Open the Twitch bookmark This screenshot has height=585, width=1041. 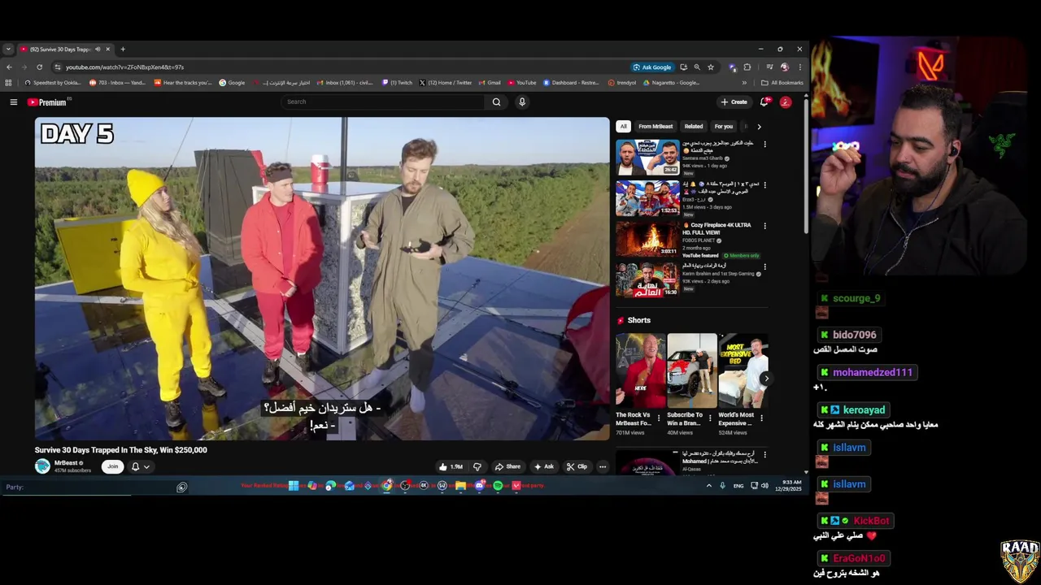click(x=398, y=83)
